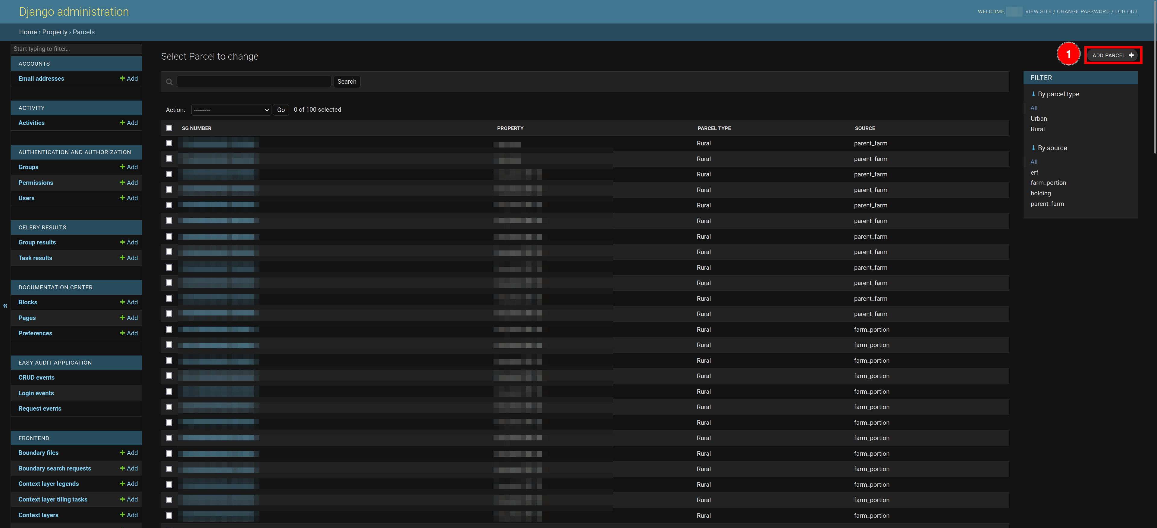Click Add icon next to Activities
The height and width of the screenshot is (528, 1157).
(128, 123)
